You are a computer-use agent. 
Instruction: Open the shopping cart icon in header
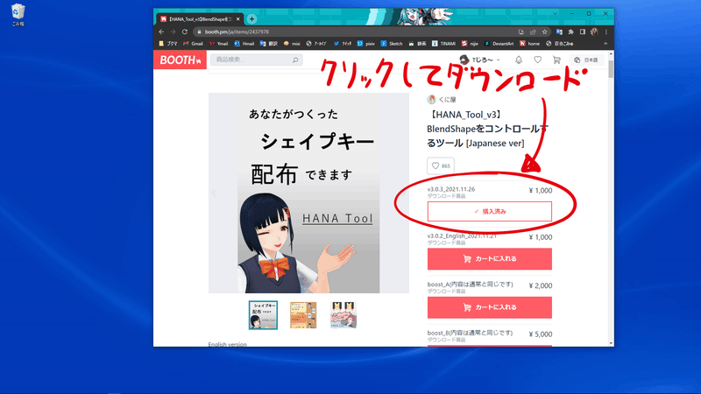[556, 60]
